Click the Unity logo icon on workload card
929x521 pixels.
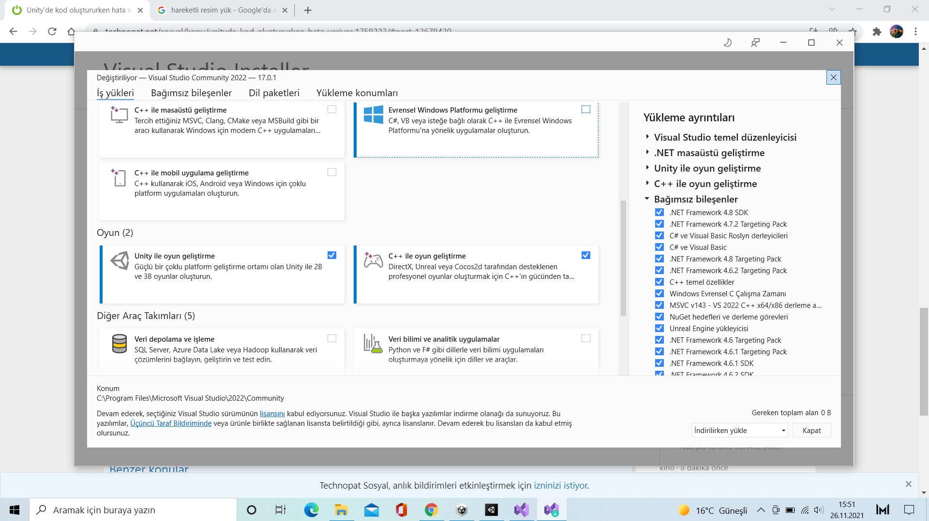pyautogui.click(x=120, y=260)
